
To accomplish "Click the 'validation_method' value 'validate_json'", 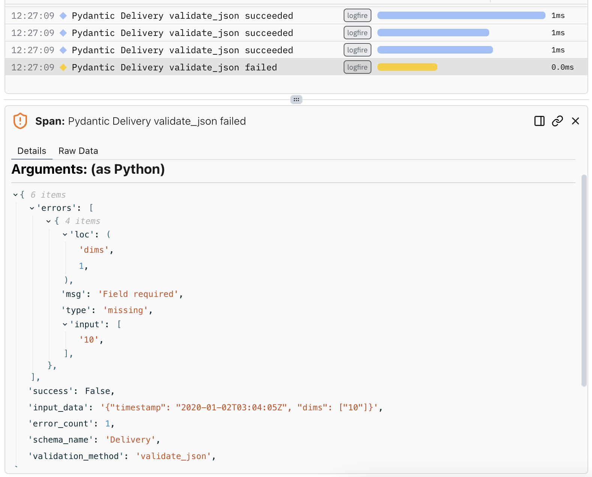I will (x=174, y=456).
